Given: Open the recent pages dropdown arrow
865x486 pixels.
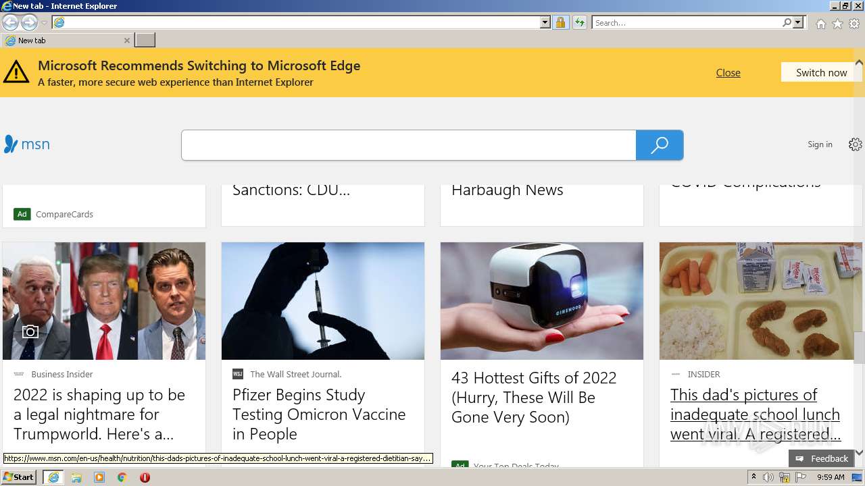Looking at the screenshot, I should point(44,23).
